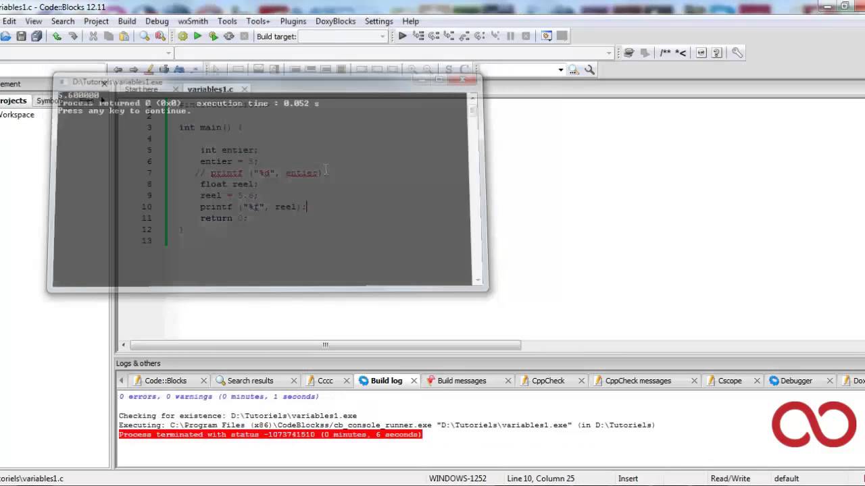Viewport: 865px width, 486px height.
Task: Expand the left code completion scope dropdown
Action: 169,53
